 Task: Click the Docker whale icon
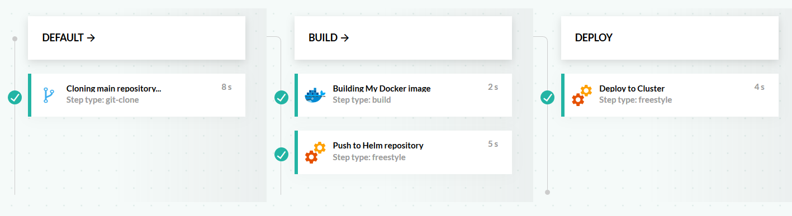tap(315, 95)
